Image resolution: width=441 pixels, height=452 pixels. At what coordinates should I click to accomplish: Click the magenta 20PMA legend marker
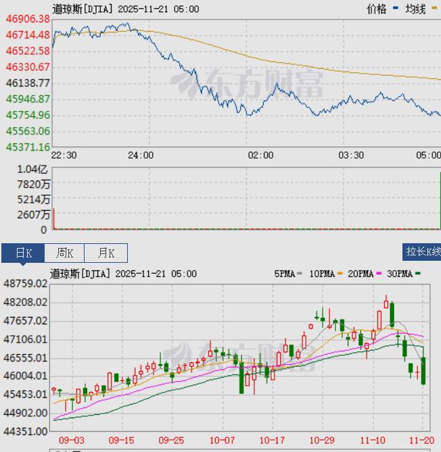pos(379,273)
